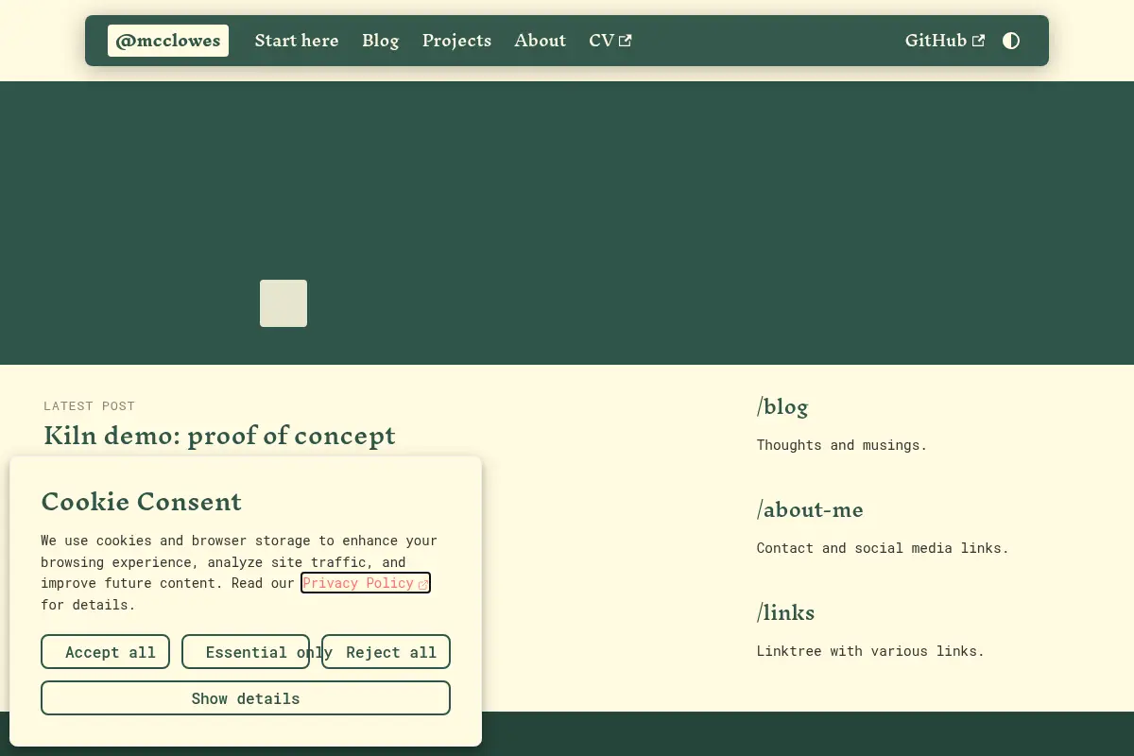The image size is (1134, 756).
Task: Visit the GitHub external link
Action: point(945,41)
